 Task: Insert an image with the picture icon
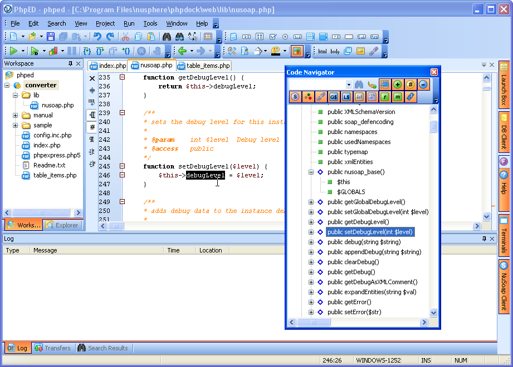[360, 51]
